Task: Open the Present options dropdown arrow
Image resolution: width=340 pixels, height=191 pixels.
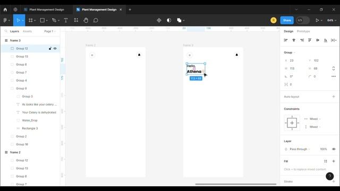Action: click(321, 20)
